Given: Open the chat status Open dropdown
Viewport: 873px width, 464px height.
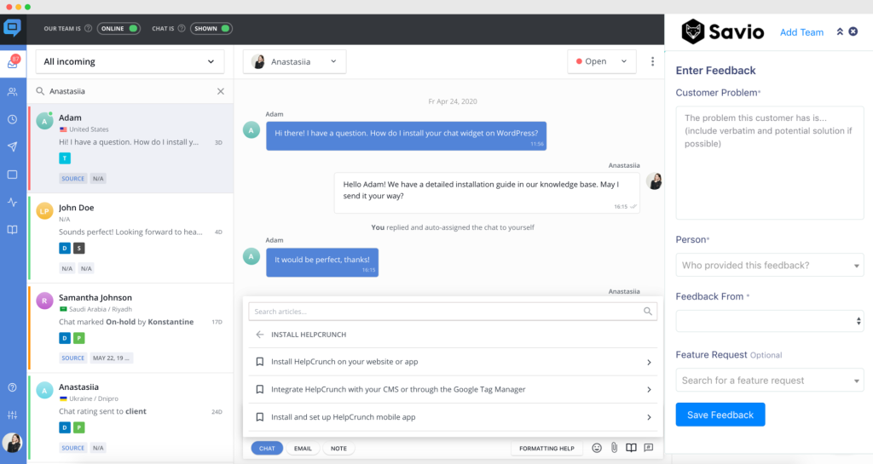Looking at the screenshot, I should 601,61.
